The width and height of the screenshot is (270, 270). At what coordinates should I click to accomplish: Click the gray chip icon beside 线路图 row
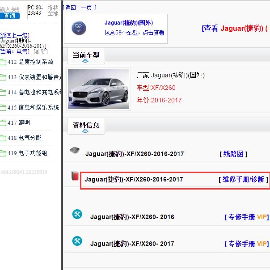(75, 150)
